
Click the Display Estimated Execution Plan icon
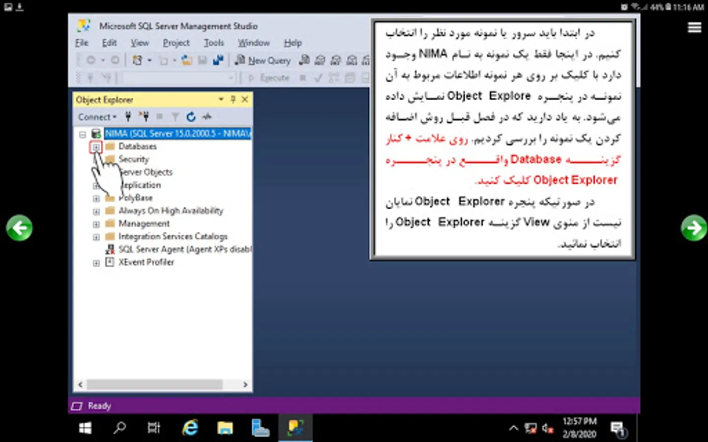pyautogui.click(x=334, y=78)
